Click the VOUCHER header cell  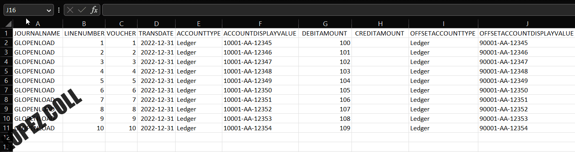click(x=121, y=33)
